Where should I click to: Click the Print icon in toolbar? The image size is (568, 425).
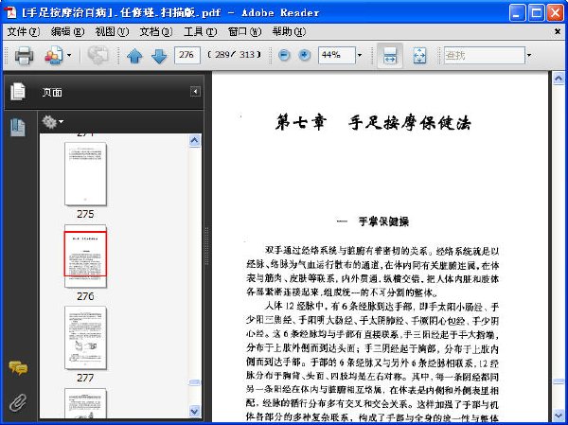24,56
